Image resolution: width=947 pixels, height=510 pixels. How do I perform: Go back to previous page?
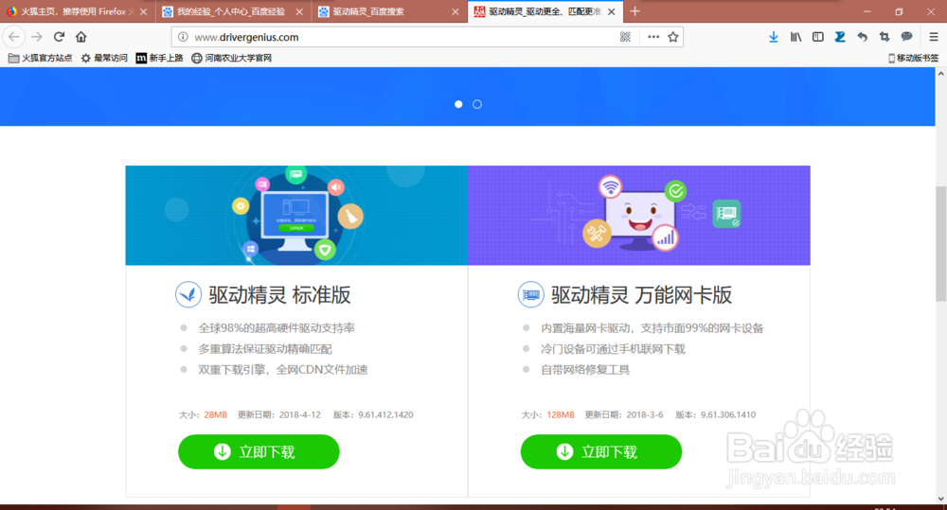coord(14,37)
